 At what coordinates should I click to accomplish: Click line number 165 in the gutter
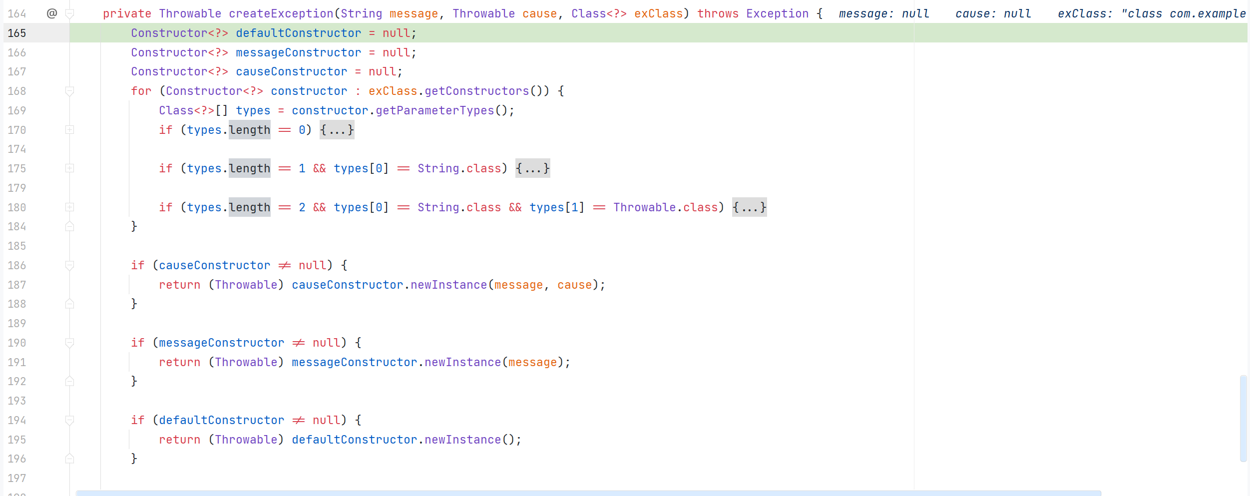[x=16, y=33]
